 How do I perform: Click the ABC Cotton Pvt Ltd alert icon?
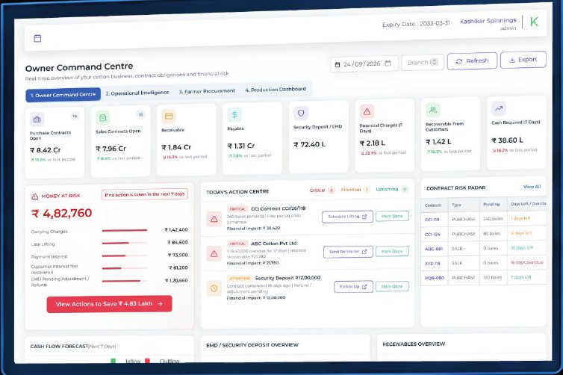(214, 254)
